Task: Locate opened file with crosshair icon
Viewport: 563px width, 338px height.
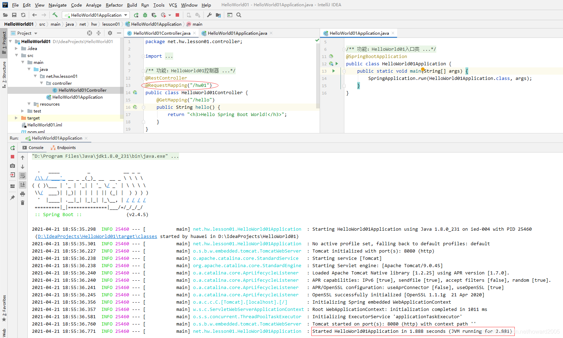Action: 90,33
